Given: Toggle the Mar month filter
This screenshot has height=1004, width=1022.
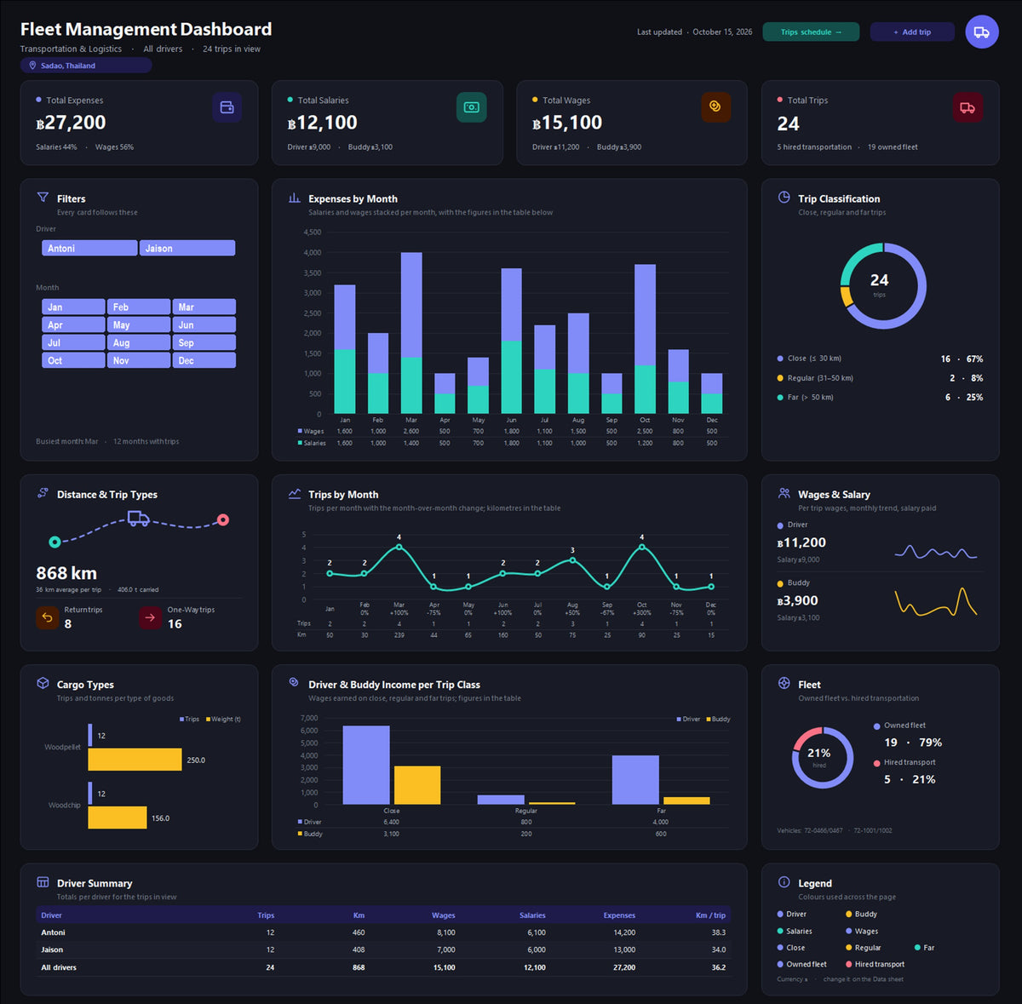Looking at the screenshot, I should 204,307.
